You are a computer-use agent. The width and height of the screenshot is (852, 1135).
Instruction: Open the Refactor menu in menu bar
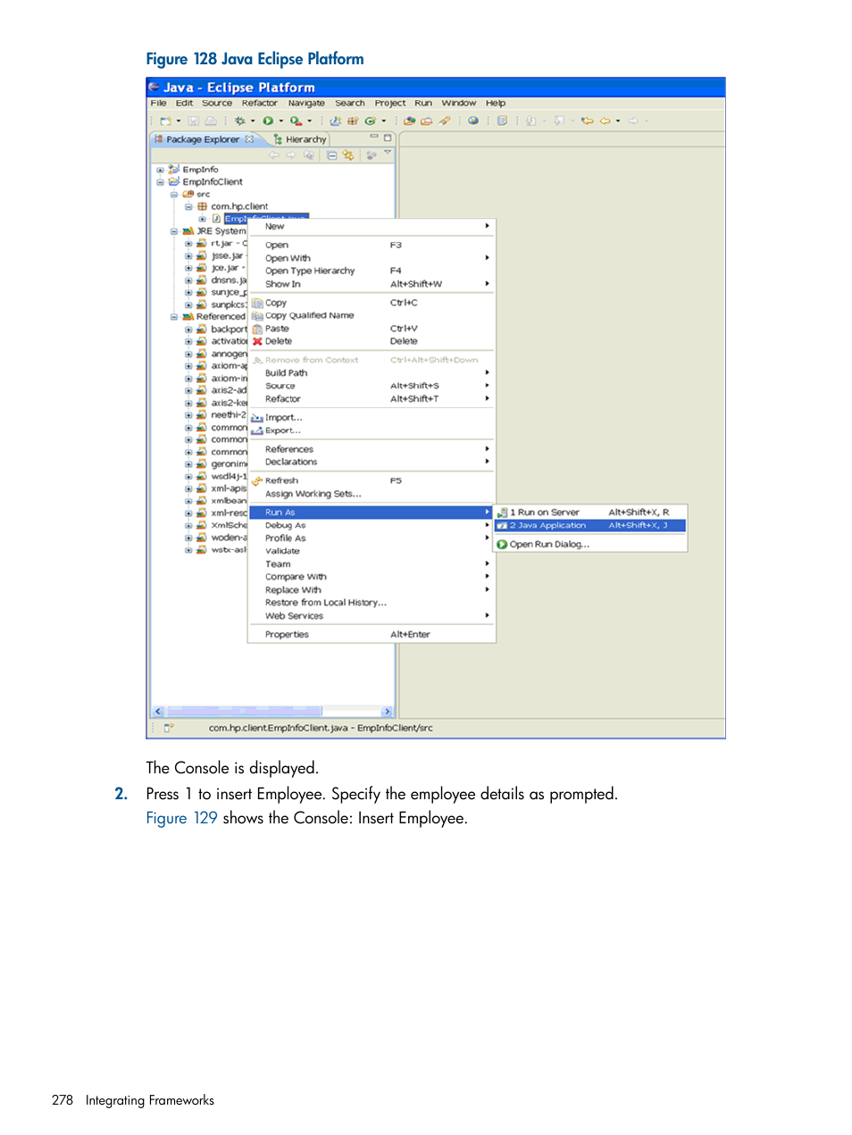(259, 104)
